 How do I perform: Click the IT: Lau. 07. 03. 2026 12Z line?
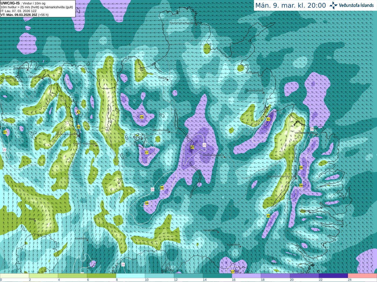(x=19, y=11)
